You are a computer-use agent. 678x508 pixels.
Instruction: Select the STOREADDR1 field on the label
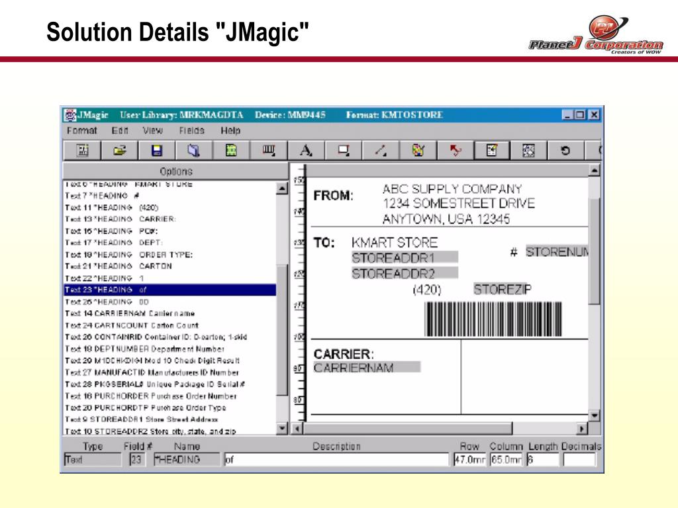click(x=405, y=258)
